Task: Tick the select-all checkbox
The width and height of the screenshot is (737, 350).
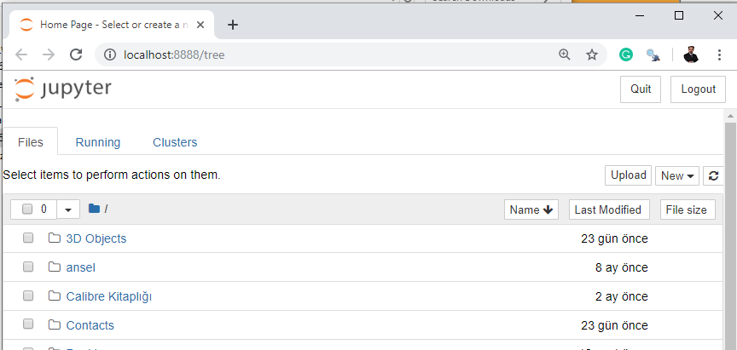Action: [x=27, y=209]
